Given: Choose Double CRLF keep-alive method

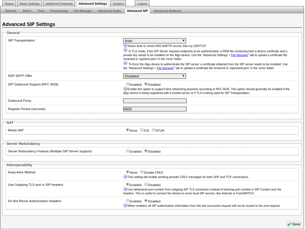Looking at the screenshot, I should [x=142, y=172].
